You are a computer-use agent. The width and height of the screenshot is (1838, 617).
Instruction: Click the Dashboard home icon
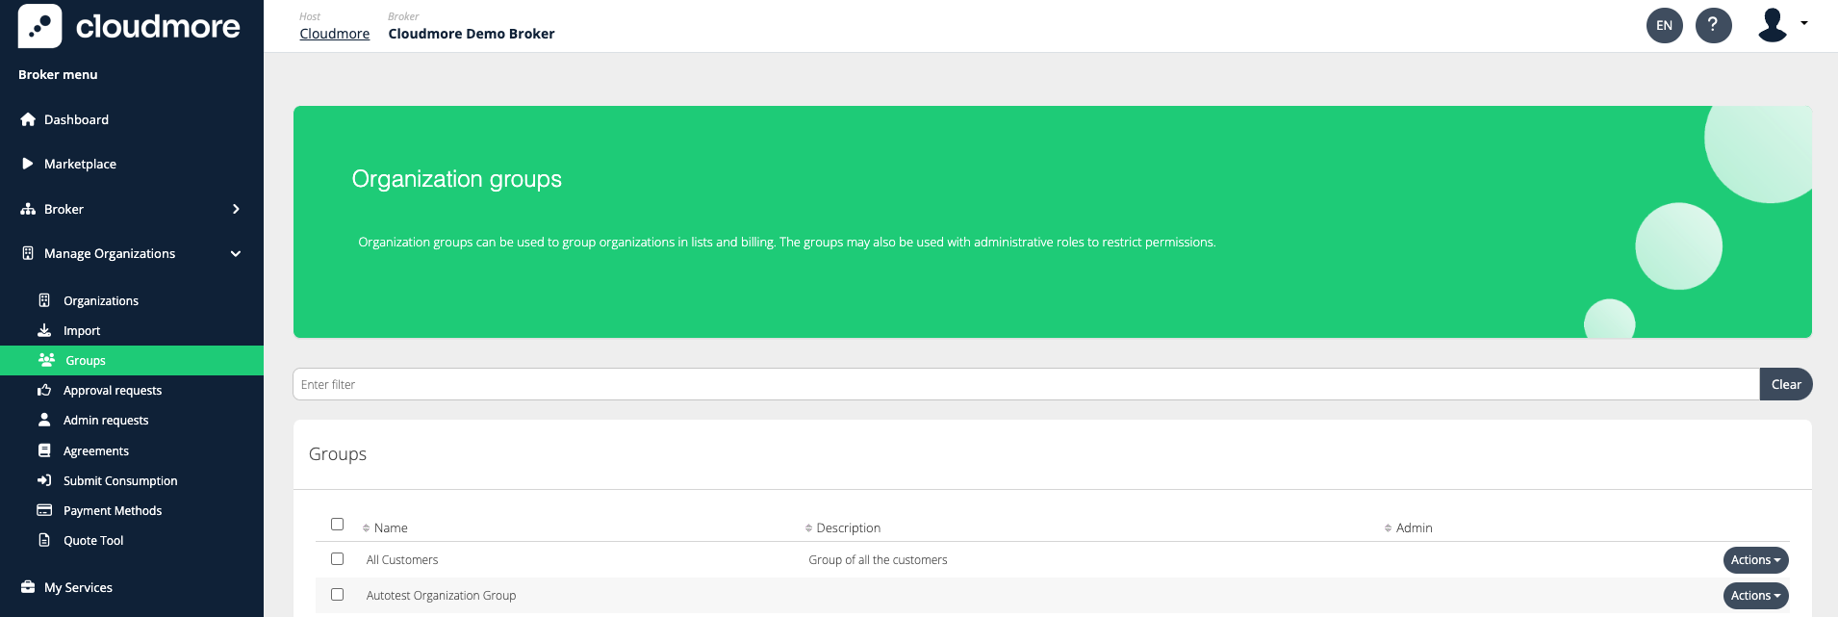tap(28, 119)
